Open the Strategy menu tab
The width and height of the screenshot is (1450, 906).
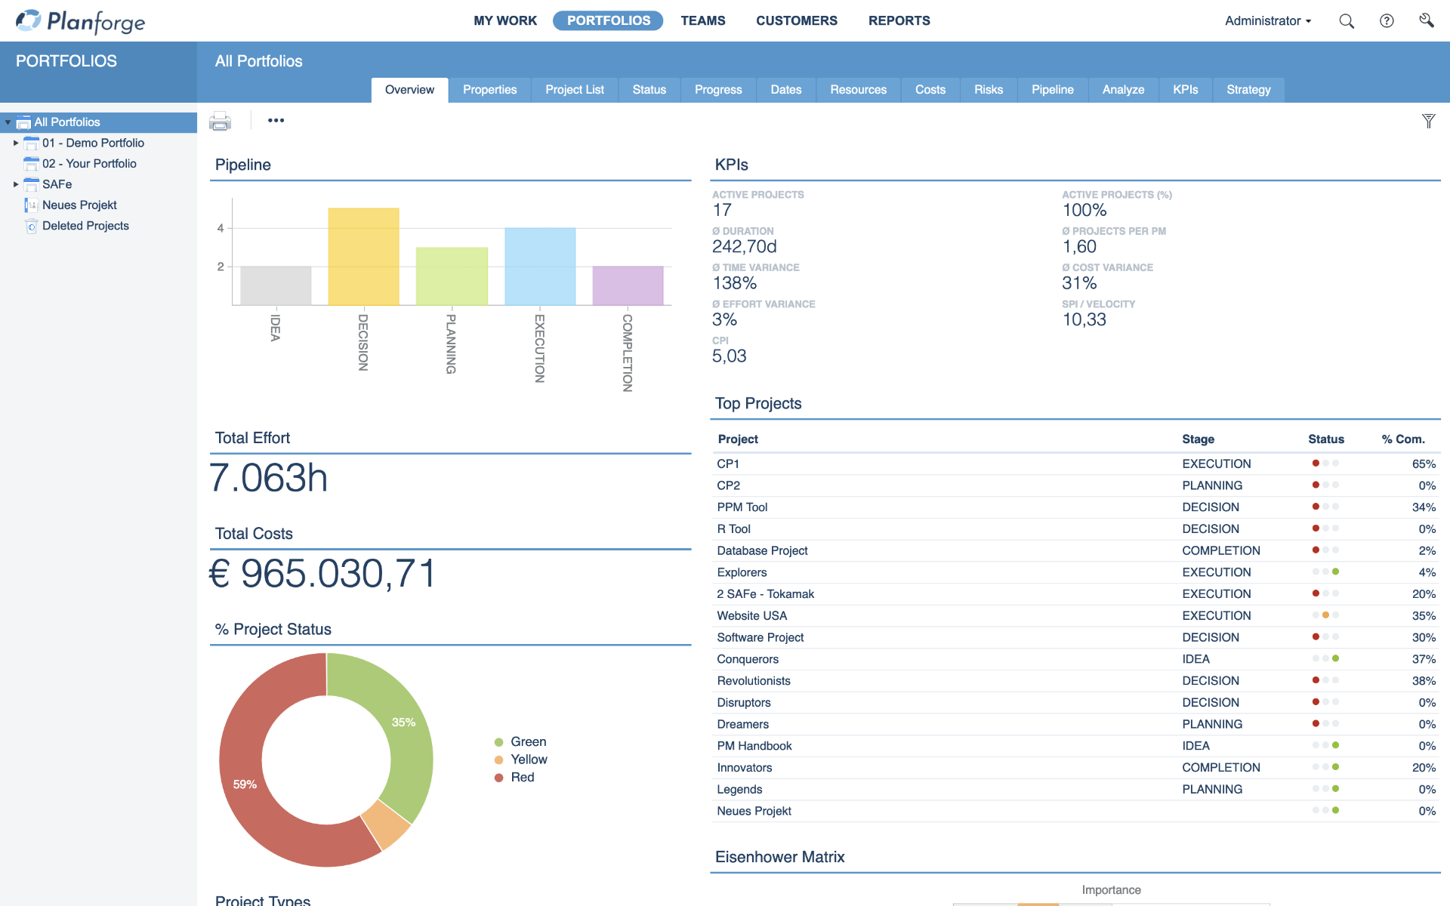pos(1250,90)
